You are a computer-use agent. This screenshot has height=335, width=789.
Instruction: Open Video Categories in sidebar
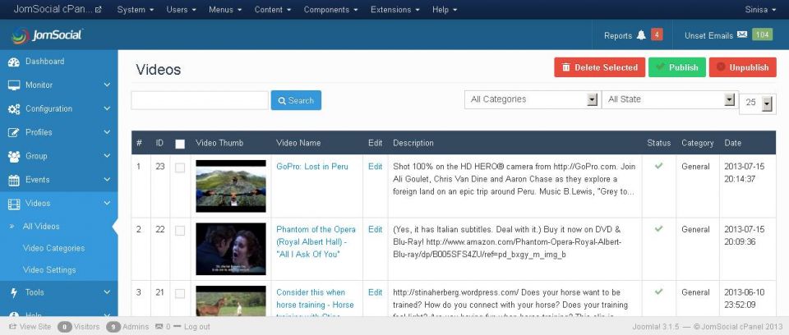point(54,248)
